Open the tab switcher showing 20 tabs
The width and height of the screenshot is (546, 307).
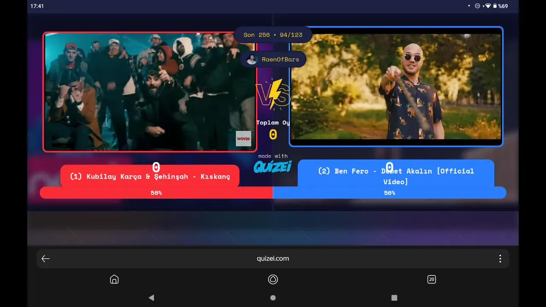pos(432,279)
